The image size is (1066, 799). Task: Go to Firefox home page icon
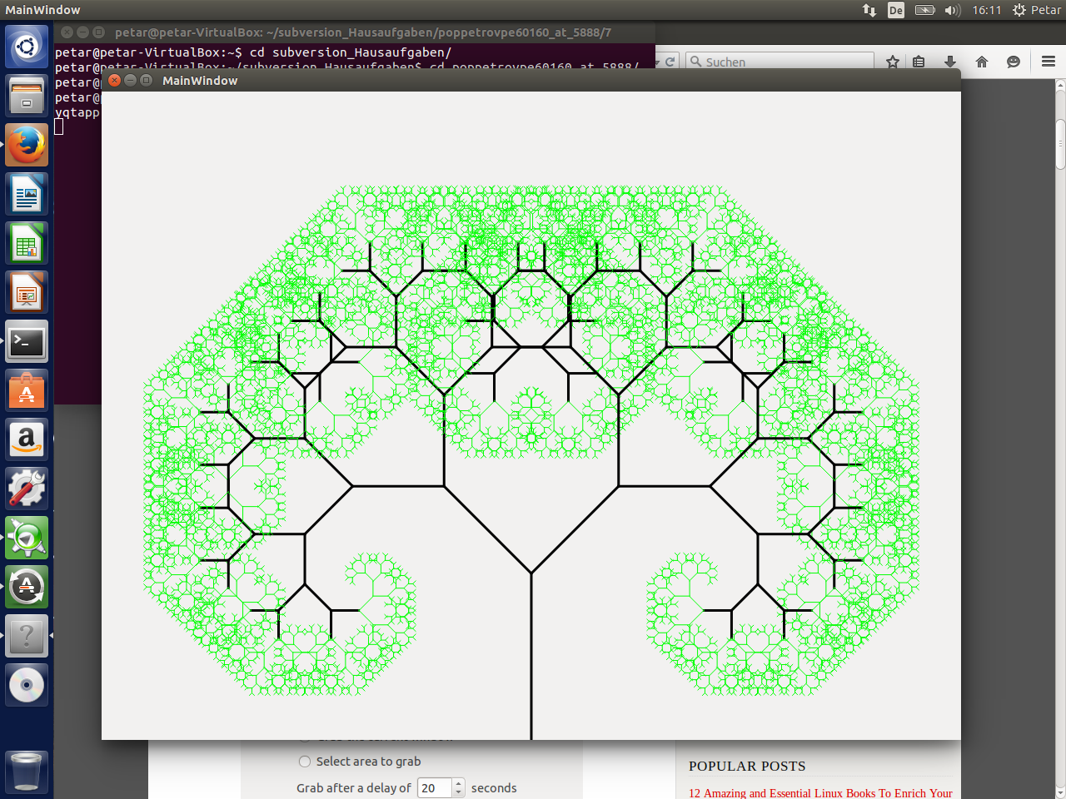pos(982,62)
